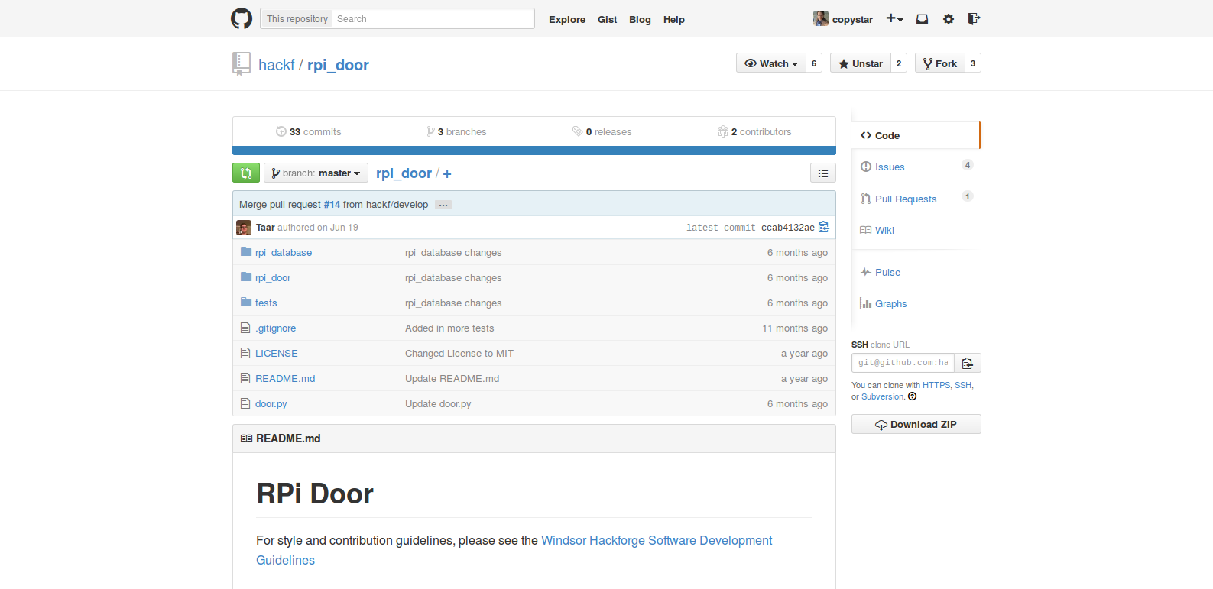
Task: Click the green compare branches button
Action: [x=246, y=173]
